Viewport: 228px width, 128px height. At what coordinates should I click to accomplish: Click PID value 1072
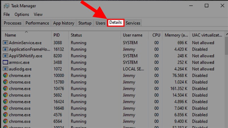pos(58,69)
